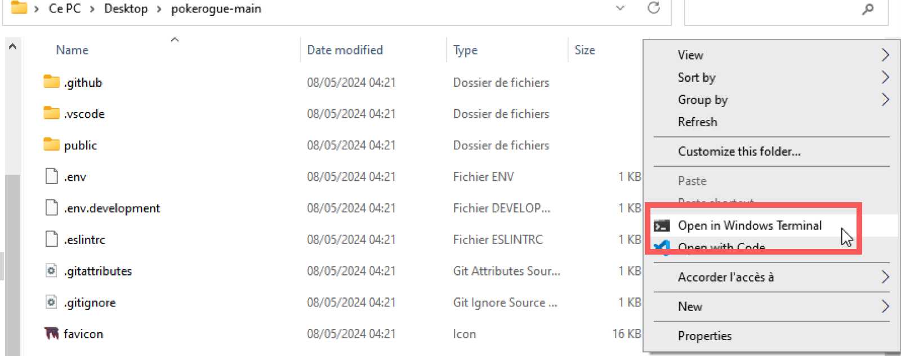Image resolution: width=901 pixels, height=356 pixels.
Task: Select the favicon file name
Action: pos(83,333)
